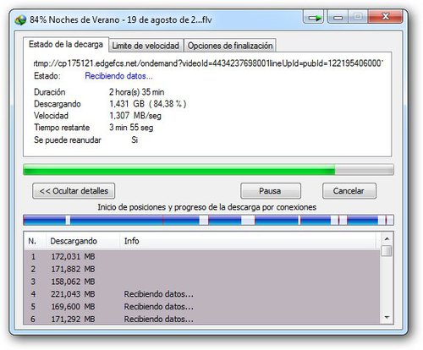This screenshot has height=350, width=423.
Task: Close the download window with red X
Action: click(386, 17)
